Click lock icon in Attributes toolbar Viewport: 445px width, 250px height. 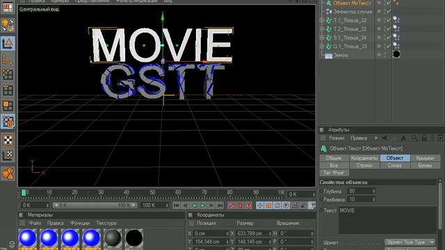(x=424, y=138)
